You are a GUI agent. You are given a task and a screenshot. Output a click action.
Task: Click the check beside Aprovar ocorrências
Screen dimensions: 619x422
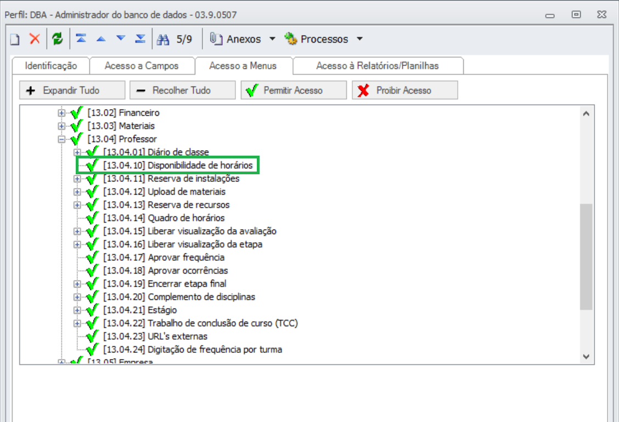point(92,271)
